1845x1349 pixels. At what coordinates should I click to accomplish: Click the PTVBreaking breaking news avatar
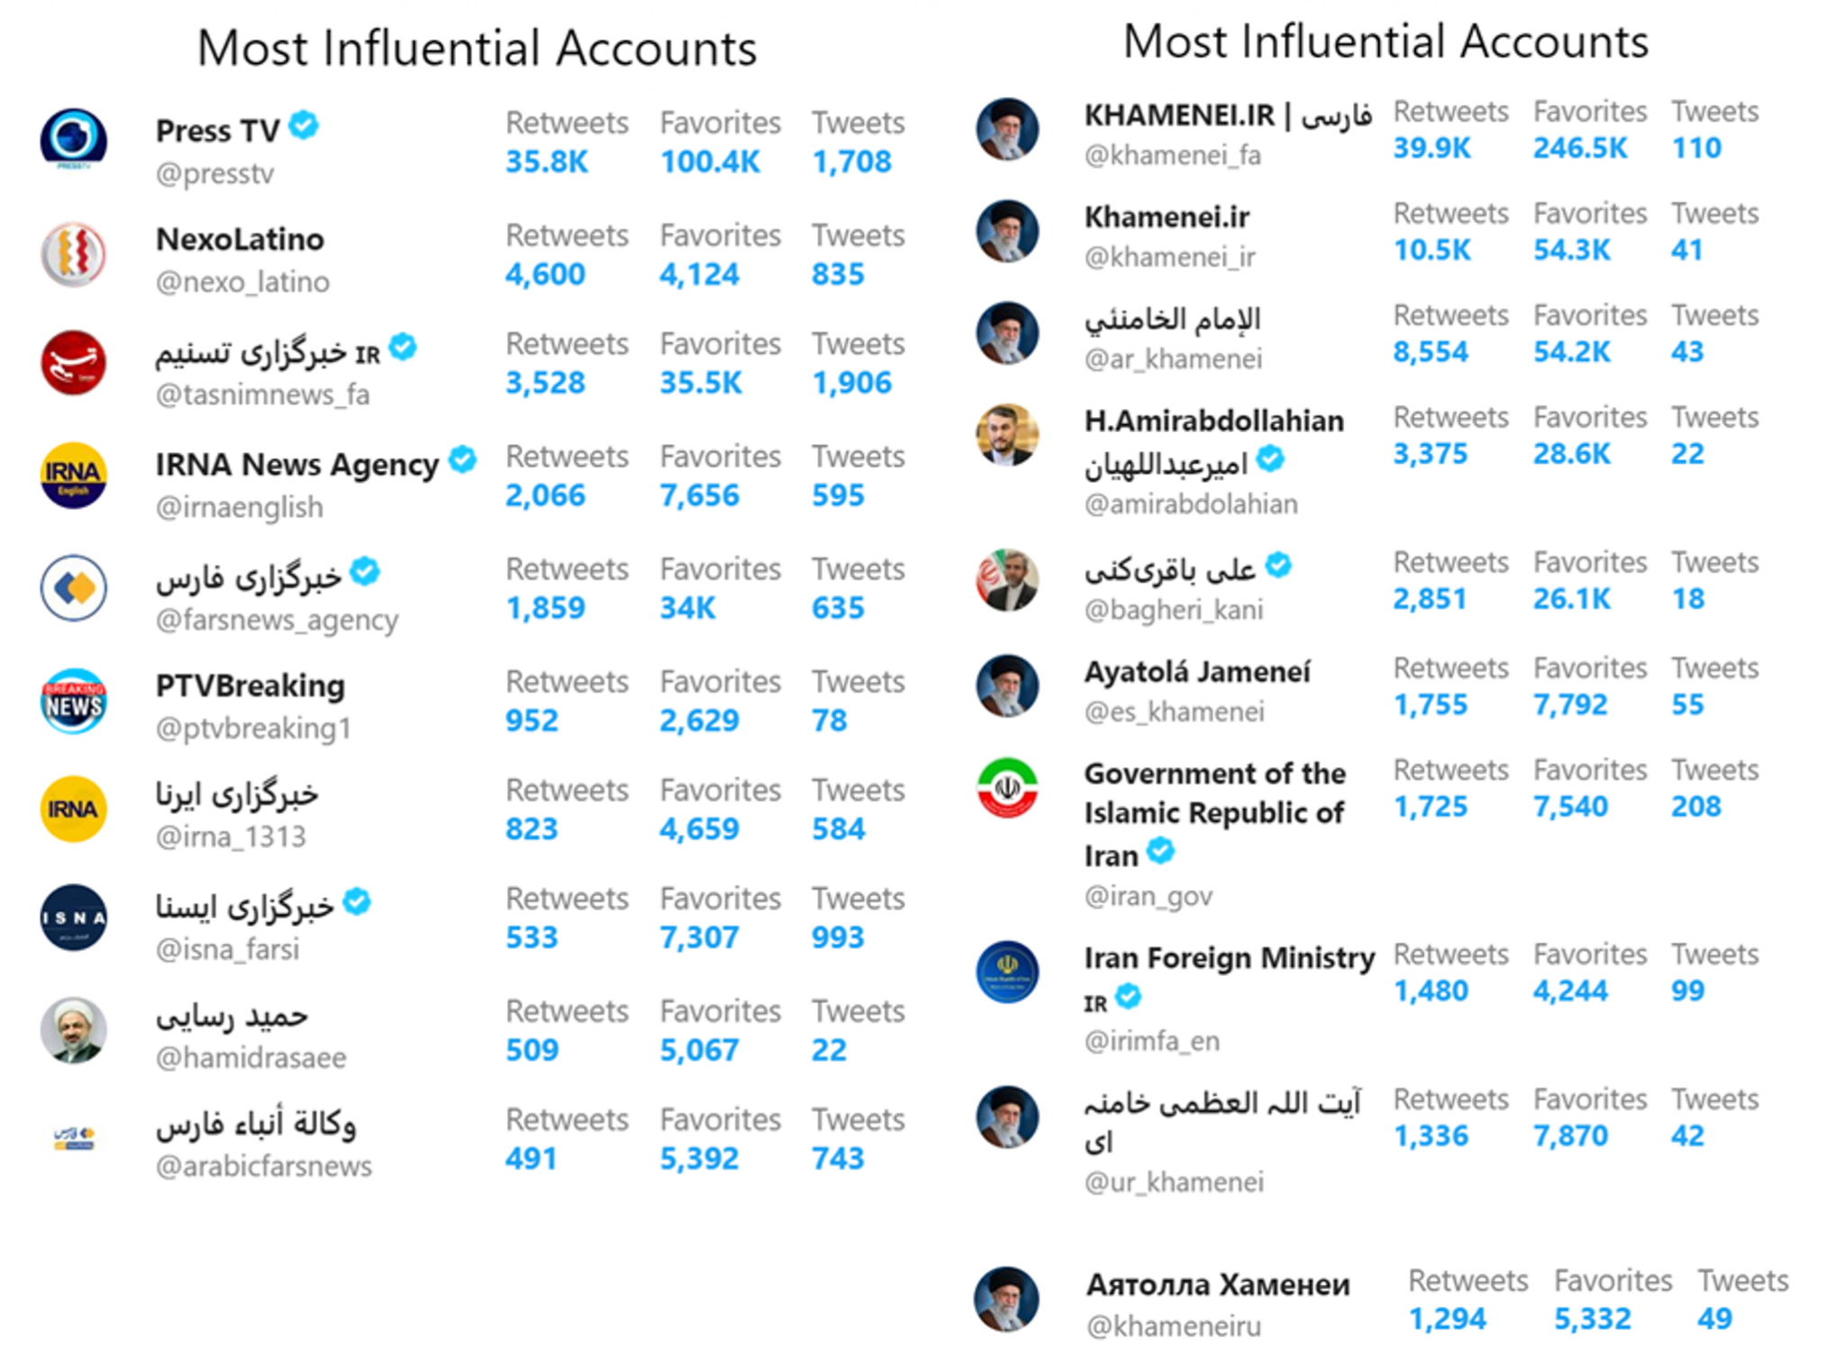coord(74,701)
